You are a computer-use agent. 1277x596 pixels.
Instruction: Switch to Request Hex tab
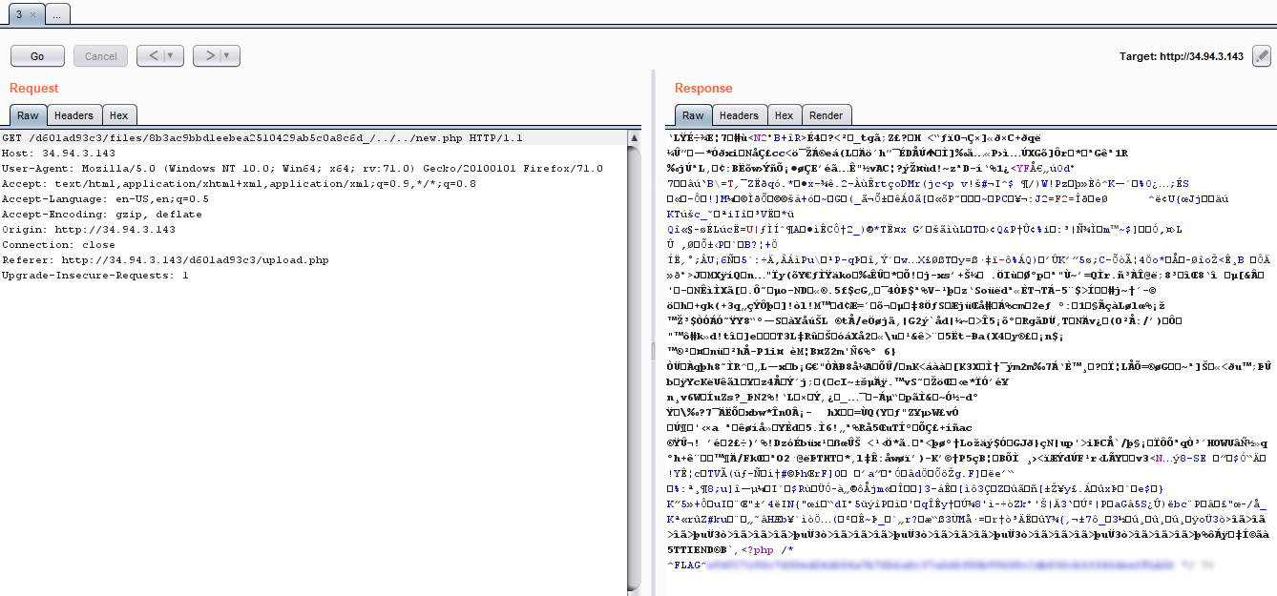click(118, 115)
